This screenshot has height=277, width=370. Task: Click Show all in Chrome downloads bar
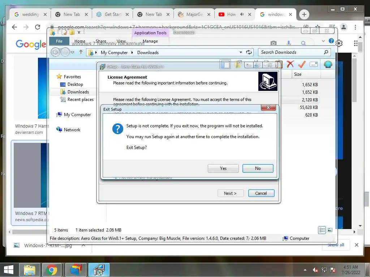[x=336, y=245]
